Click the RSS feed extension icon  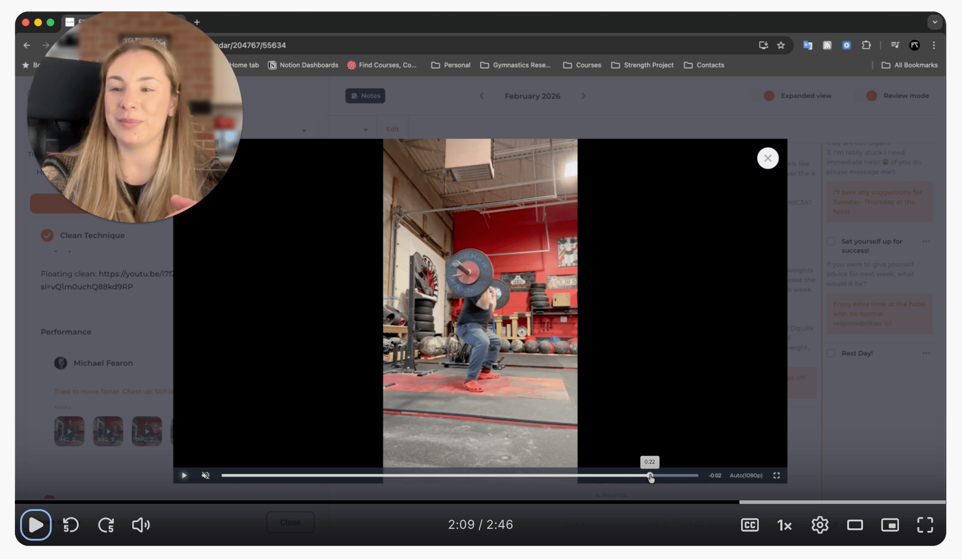coord(827,45)
